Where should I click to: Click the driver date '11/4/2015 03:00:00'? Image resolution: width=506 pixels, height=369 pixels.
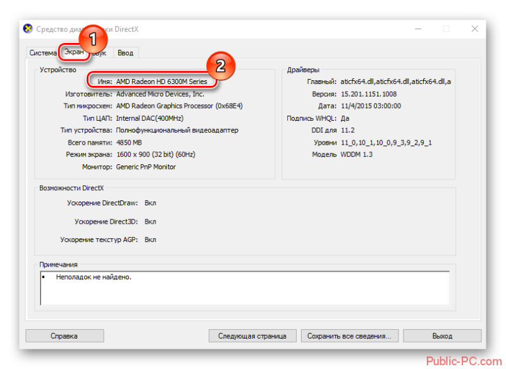pyautogui.click(x=371, y=106)
